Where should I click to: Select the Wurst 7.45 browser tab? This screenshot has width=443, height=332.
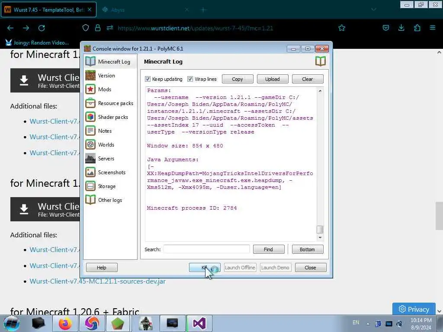click(48, 10)
